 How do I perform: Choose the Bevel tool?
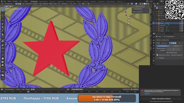coord(3,48)
